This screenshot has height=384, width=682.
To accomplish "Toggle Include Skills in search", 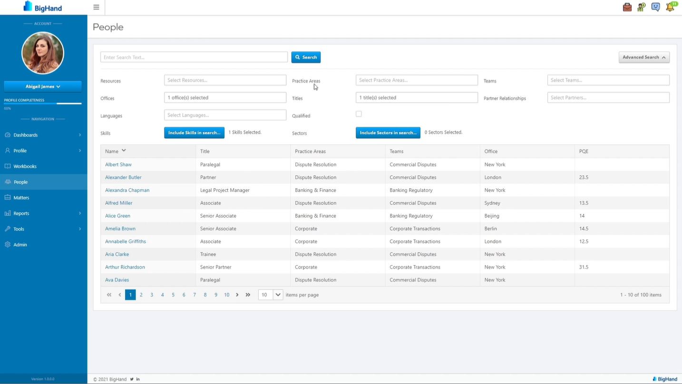I will 194,133.
